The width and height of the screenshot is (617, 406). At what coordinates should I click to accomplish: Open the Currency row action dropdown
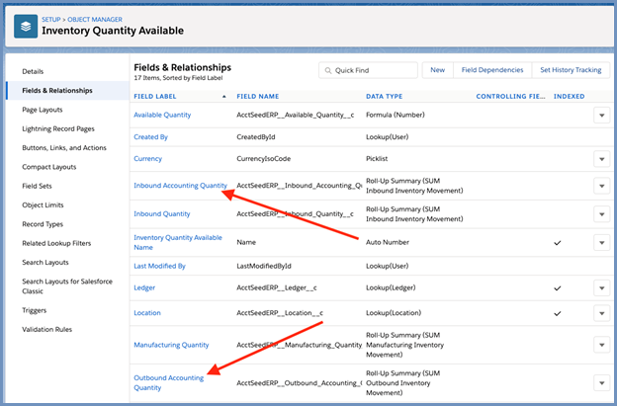601,159
